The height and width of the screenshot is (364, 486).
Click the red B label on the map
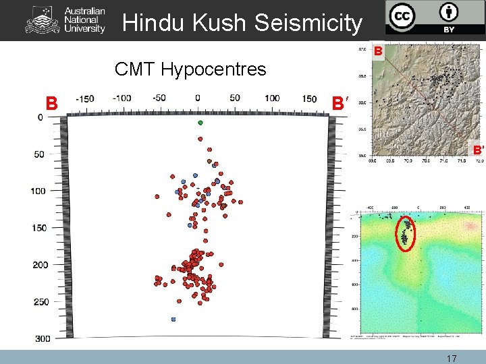pos(378,51)
